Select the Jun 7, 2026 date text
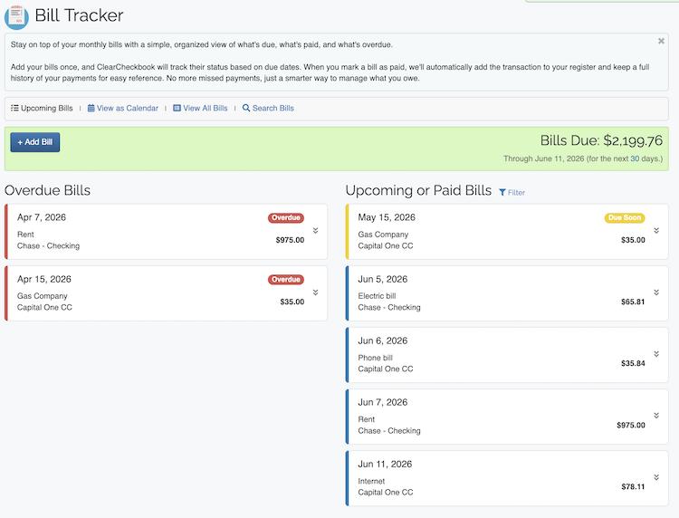 pyautogui.click(x=383, y=402)
